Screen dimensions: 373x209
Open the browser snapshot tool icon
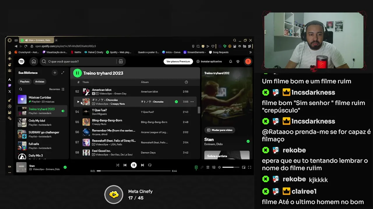point(198,46)
